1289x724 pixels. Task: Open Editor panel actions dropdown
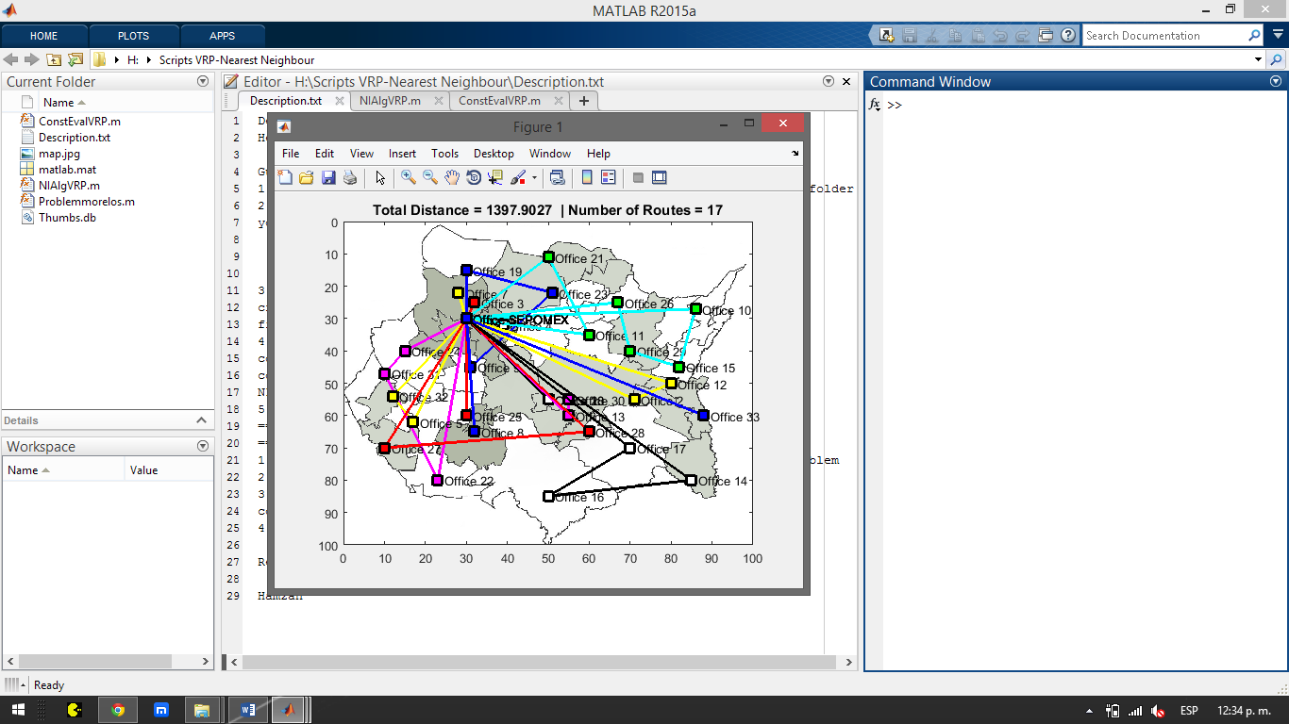tap(829, 82)
